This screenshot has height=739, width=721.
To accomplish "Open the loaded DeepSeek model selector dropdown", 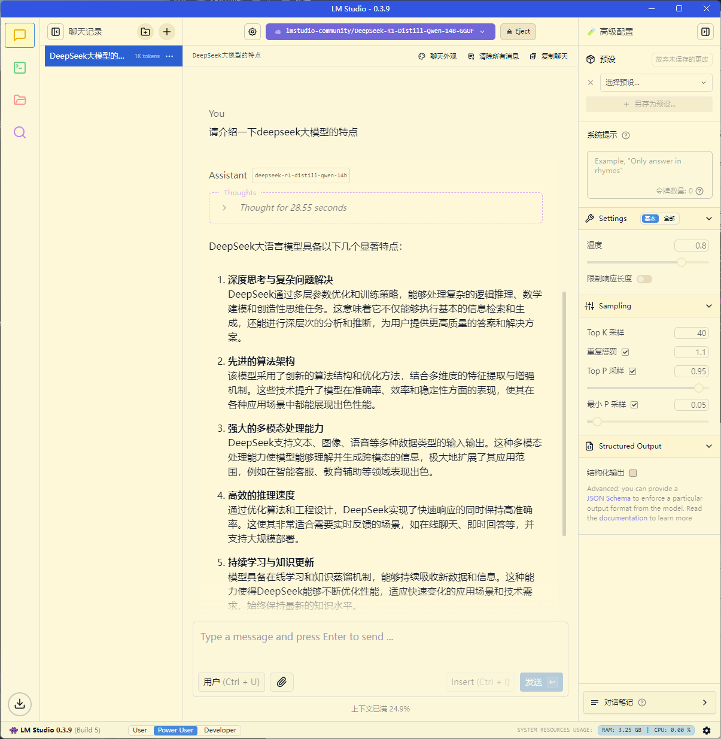I will point(380,32).
